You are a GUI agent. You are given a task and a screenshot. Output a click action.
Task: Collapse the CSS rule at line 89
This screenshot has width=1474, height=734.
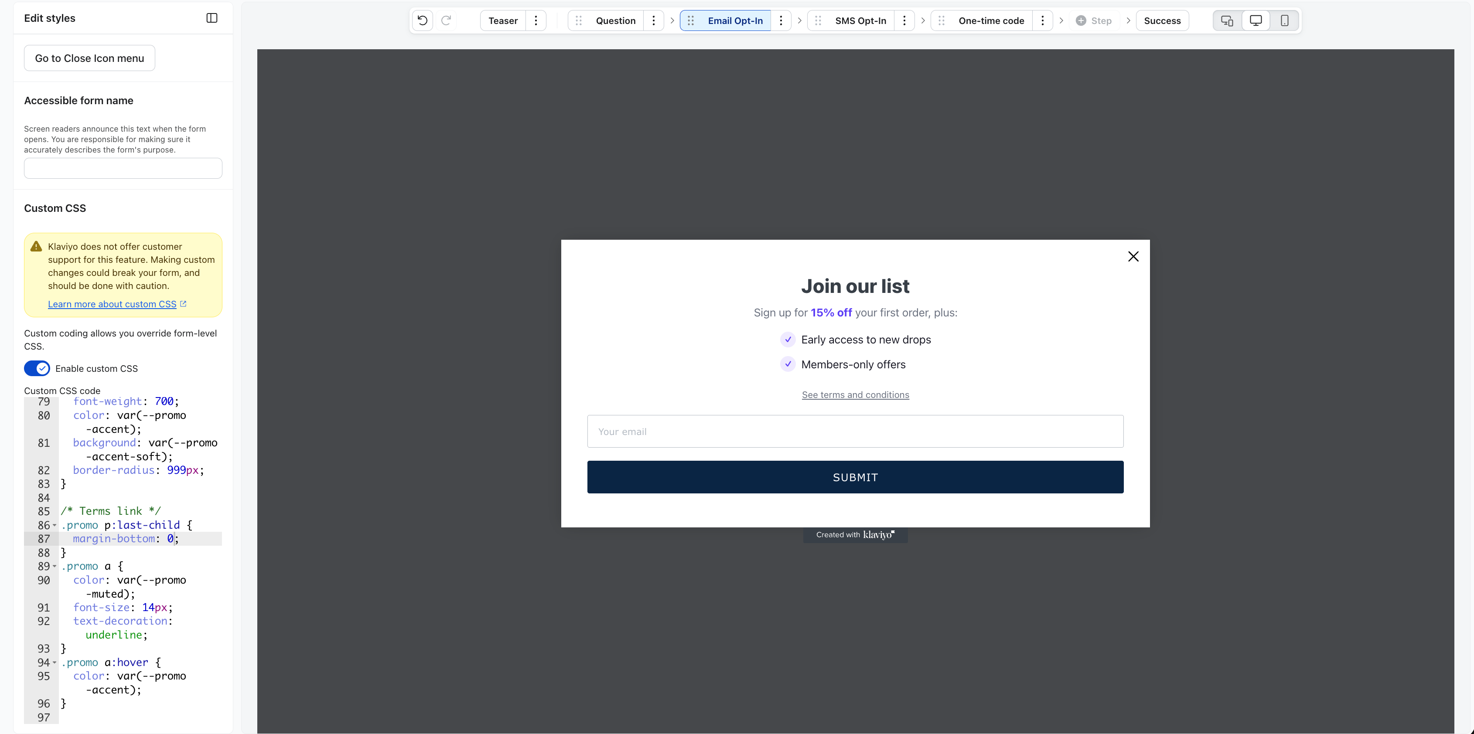[55, 566]
